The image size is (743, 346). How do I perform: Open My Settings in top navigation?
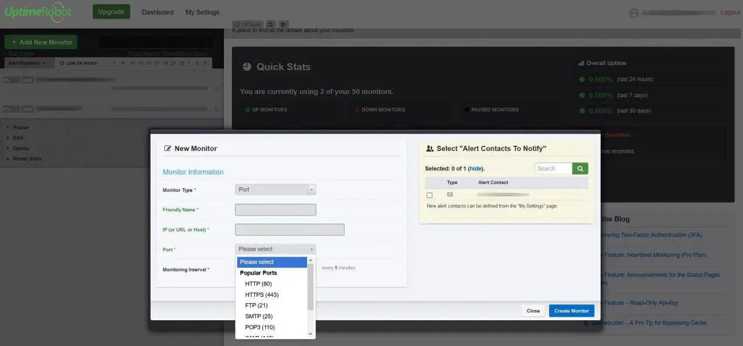coord(202,12)
